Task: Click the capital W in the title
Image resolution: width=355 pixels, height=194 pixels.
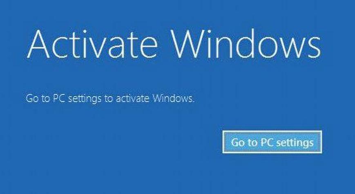Action: coord(191,44)
